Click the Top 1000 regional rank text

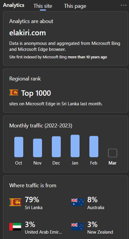(36, 93)
